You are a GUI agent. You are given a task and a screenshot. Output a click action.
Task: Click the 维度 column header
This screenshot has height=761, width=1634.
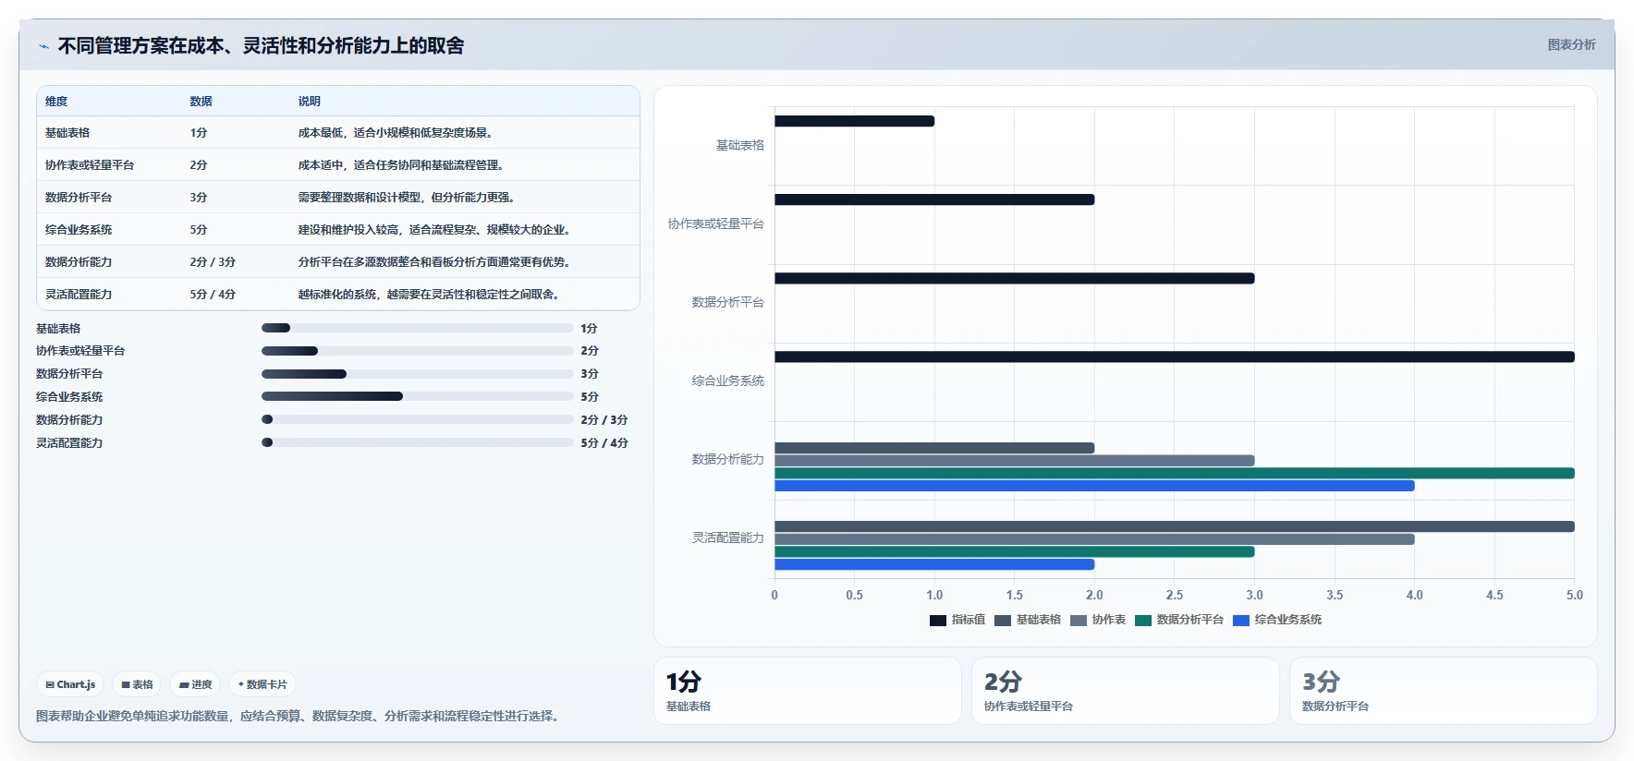(56, 101)
